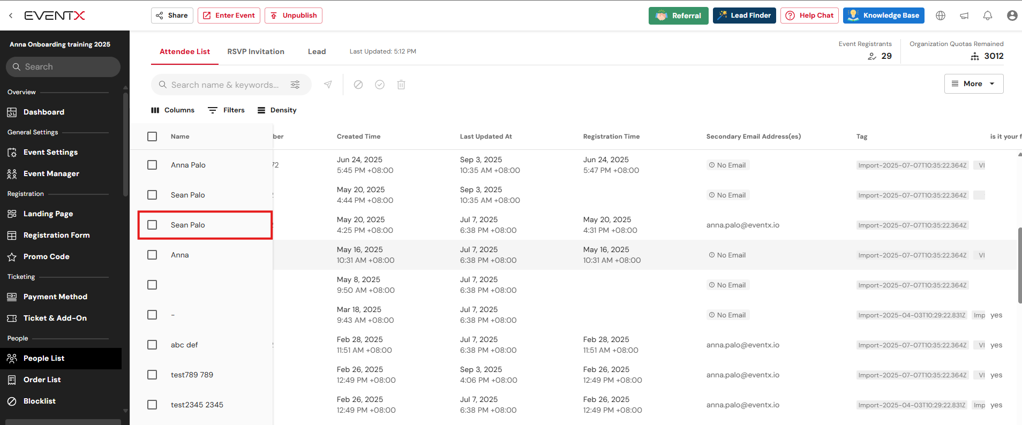The height and width of the screenshot is (425, 1022).
Task: Check the Anna Palo row checkbox
Action: [152, 165]
